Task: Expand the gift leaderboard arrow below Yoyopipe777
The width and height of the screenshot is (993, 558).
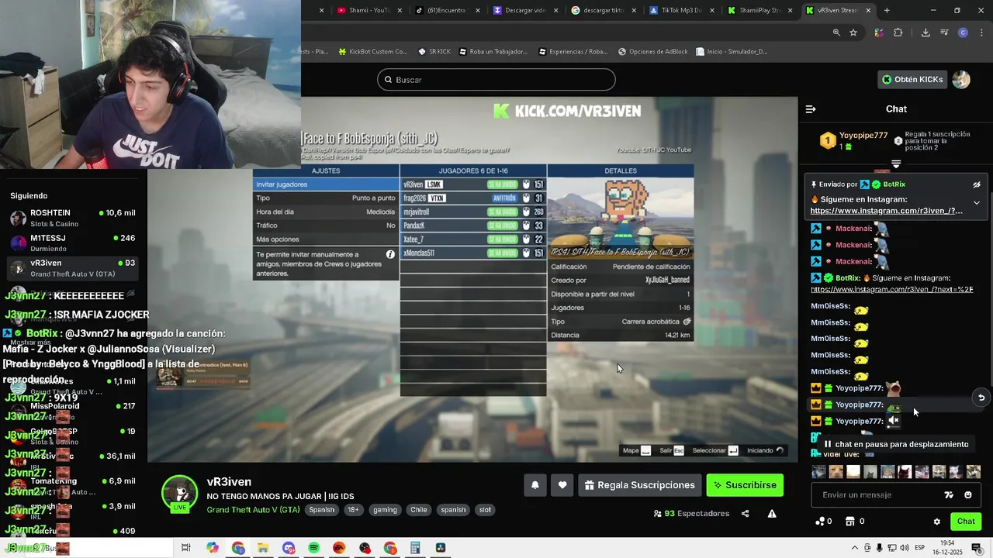Action: pyautogui.click(x=896, y=164)
